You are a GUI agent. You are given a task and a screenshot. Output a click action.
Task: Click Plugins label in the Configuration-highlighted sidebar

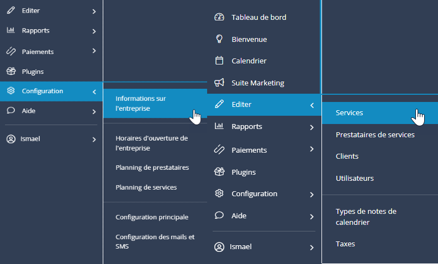click(x=33, y=72)
